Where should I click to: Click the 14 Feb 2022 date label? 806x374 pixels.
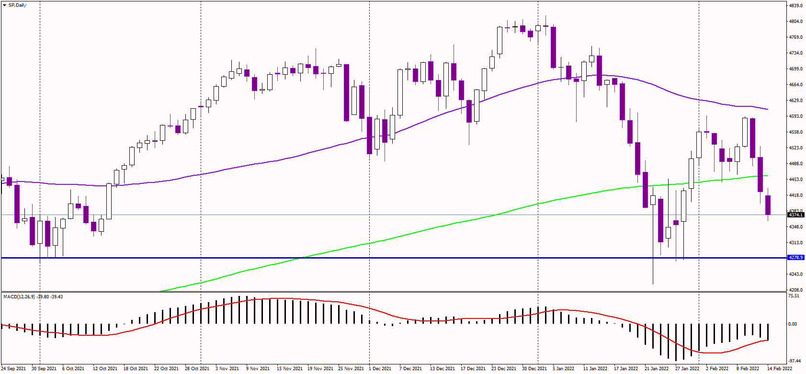pos(780,369)
